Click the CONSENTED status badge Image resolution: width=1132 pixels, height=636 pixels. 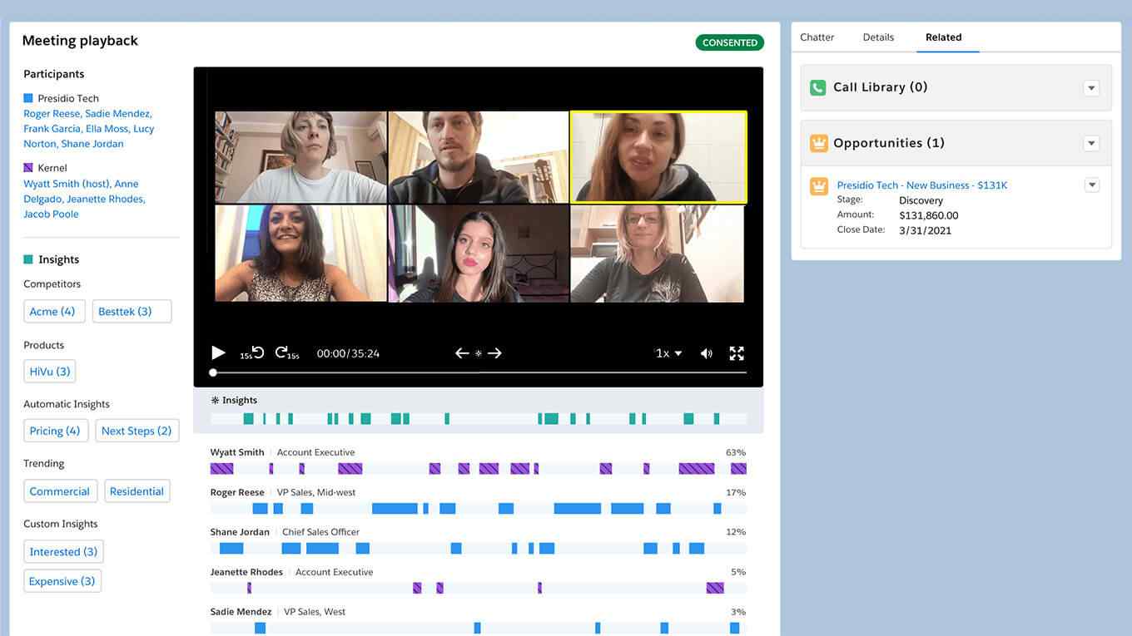(x=730, y=43)
